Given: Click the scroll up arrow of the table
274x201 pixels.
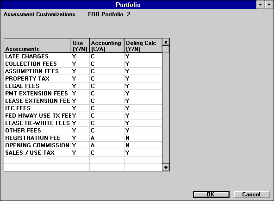Looking at the screenshot, I should pos(166,42).
